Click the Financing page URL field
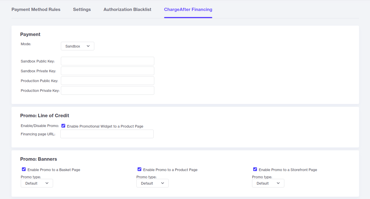The height and width of the screenshot is (199, 370). (x=107, y=134)
